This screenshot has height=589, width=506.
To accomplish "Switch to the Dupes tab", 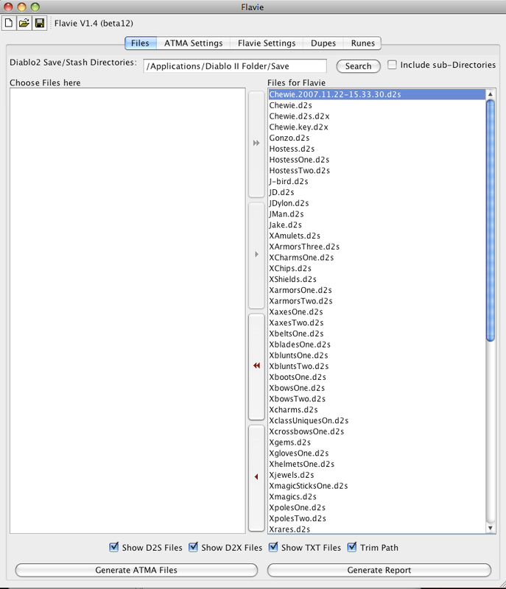I will click(323, 43).
